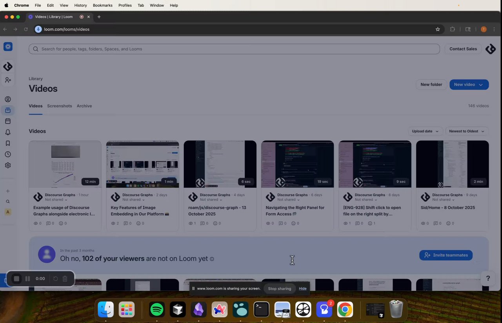Screen dimensions: 502x323
Task: Select the Videos tab
Action: click(36, 106)
